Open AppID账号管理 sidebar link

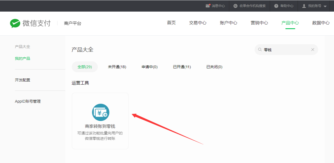coord(28,101)
